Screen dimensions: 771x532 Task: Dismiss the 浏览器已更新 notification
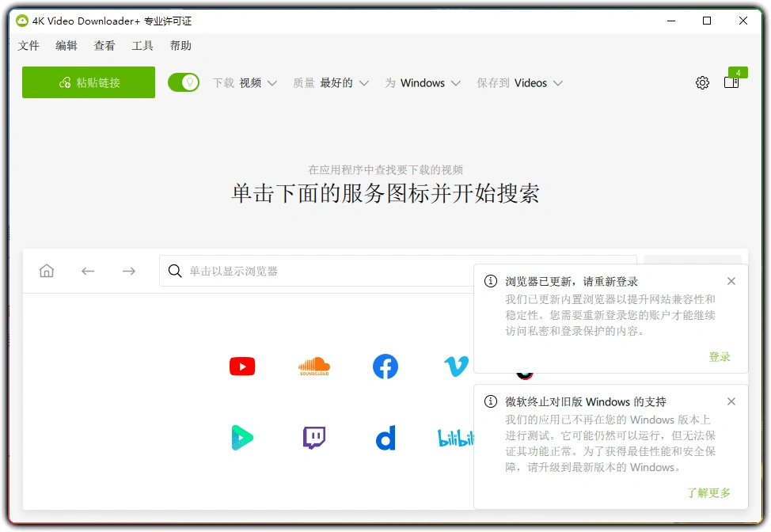coord(731,281)
